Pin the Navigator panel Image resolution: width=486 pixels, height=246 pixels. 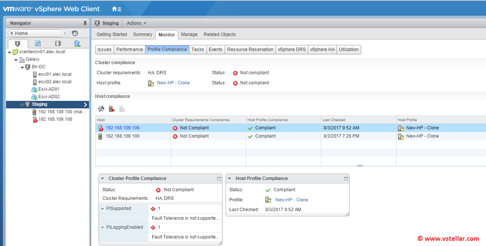[x=85, y=23]
